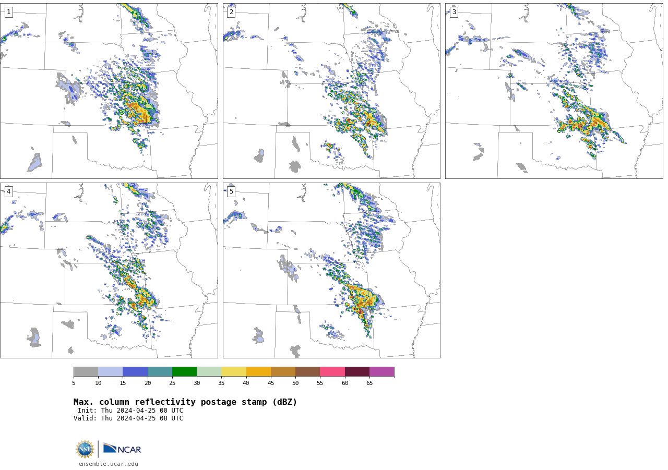668x470 pixels.
Task: Click the panel label number 3
Action: click(x=454, y=12)
